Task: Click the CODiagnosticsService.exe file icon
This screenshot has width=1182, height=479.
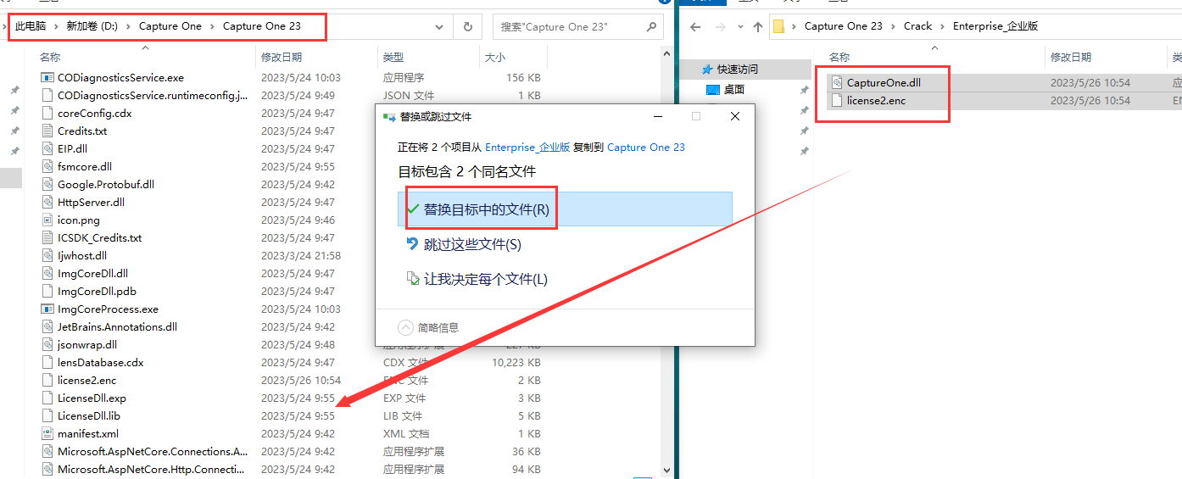Action: (47, 78)
